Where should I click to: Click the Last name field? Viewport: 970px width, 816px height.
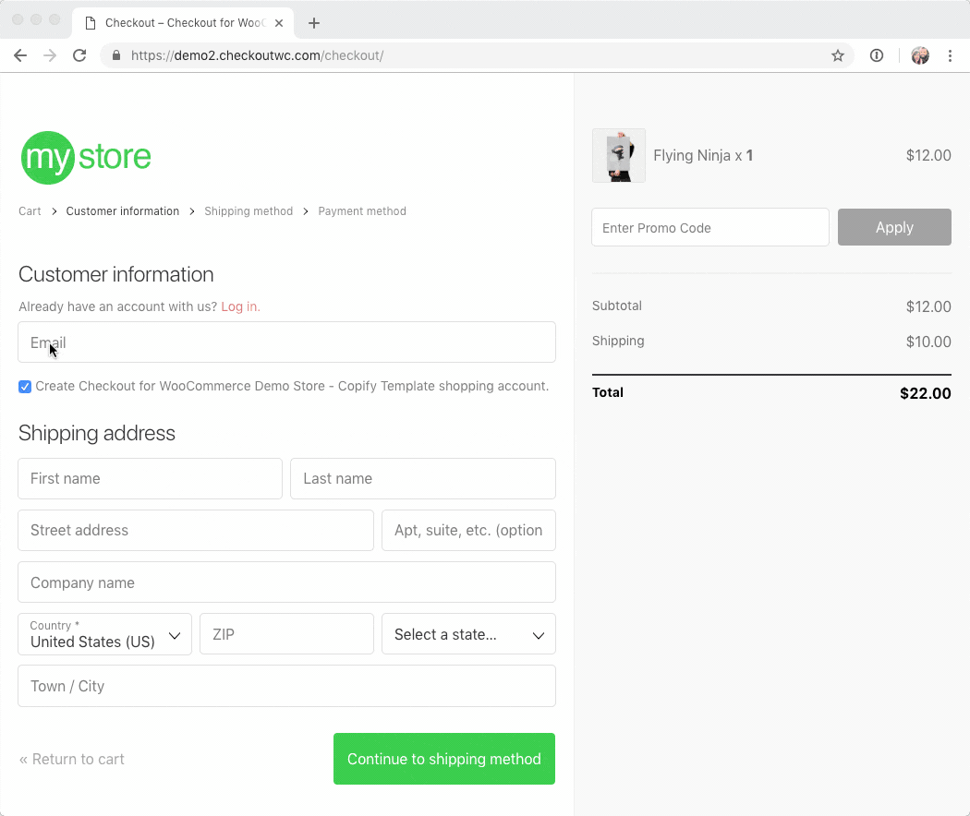pyautogui.click(x=423, y=478)
